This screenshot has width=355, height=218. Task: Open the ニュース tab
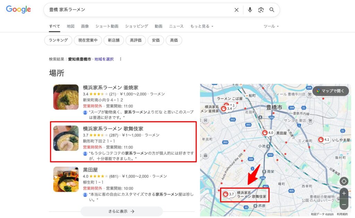tap(176, 26)
